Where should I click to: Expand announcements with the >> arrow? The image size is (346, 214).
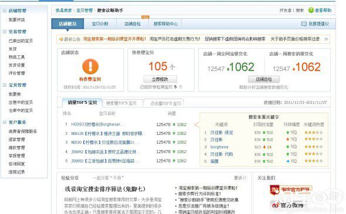(x=326, y=39)
